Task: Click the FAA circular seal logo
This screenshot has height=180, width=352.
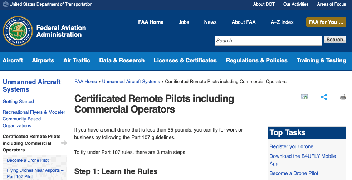Action: click(18, 31)
